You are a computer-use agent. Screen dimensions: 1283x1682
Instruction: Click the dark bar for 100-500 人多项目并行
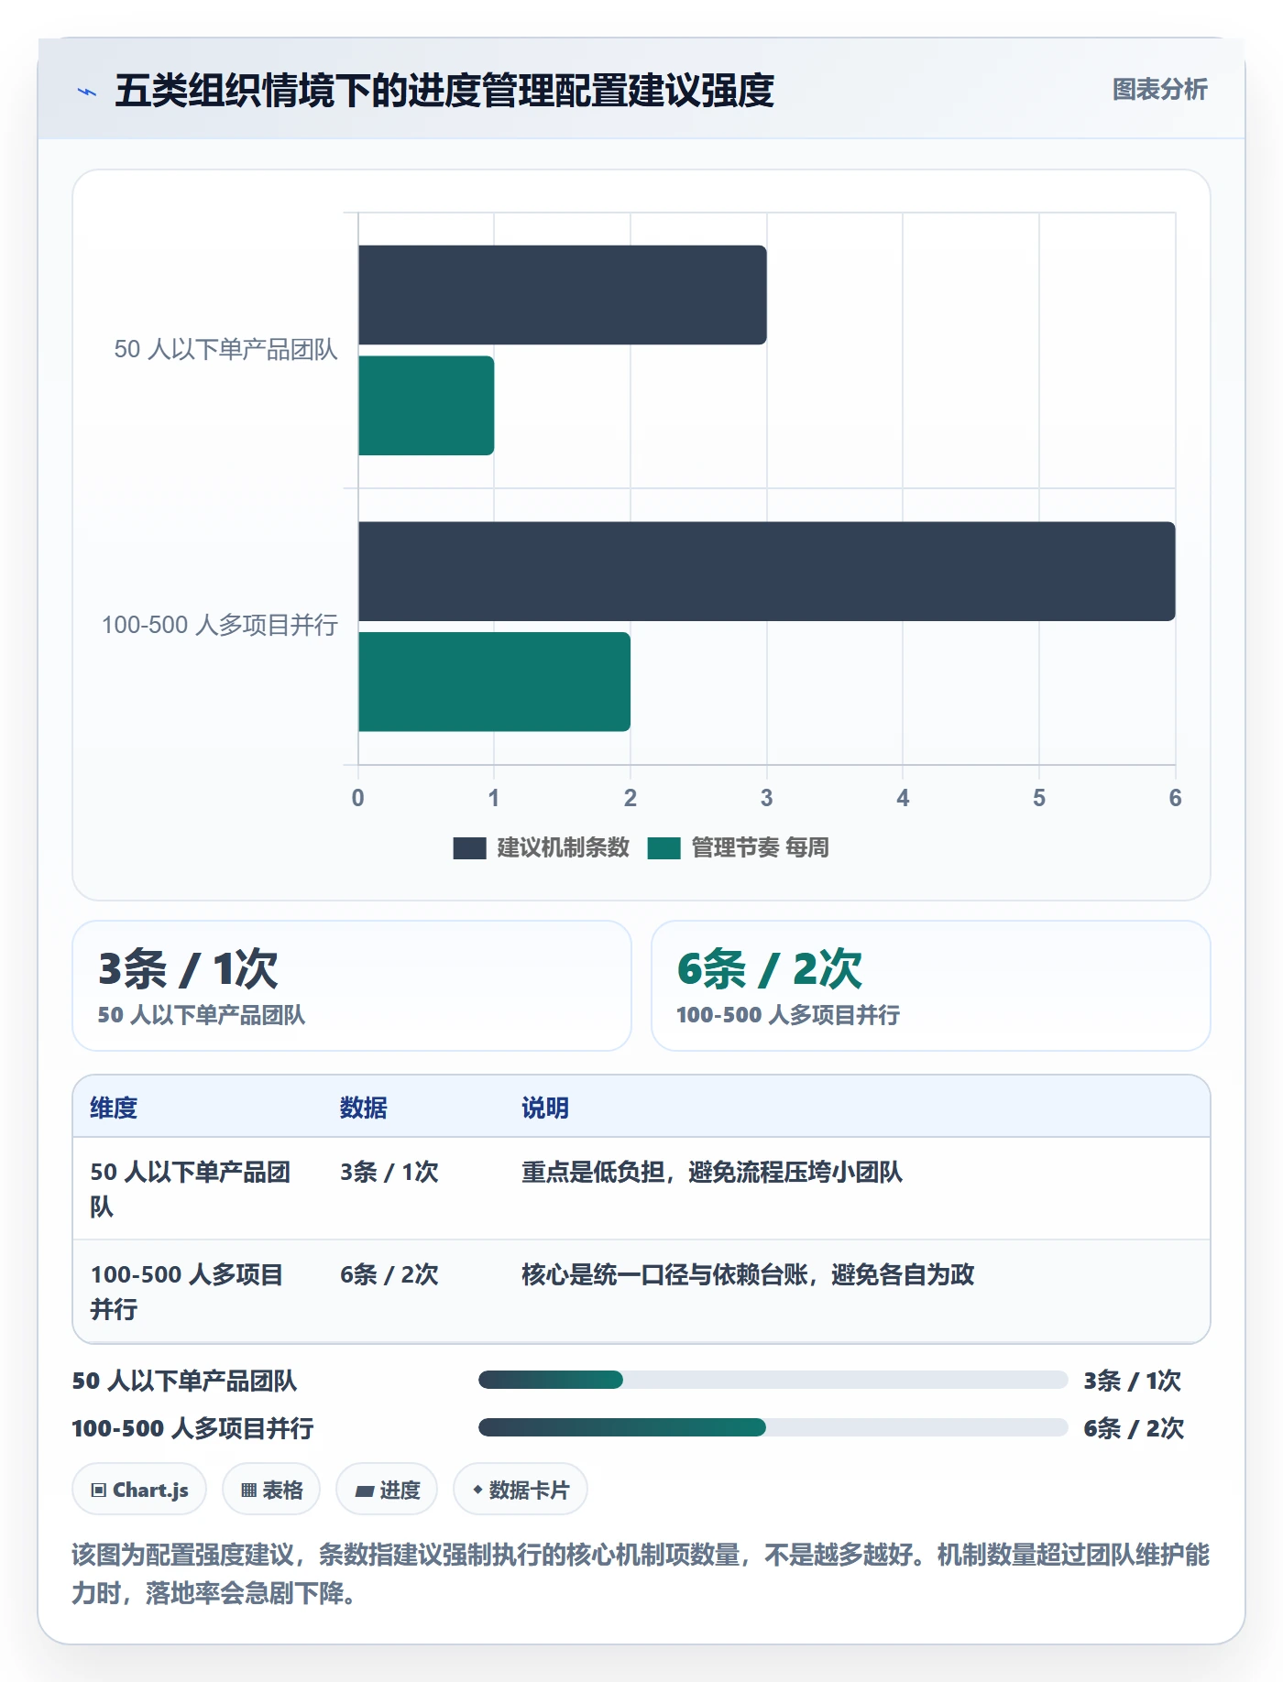pyautogui.click(x=767, y=572)
